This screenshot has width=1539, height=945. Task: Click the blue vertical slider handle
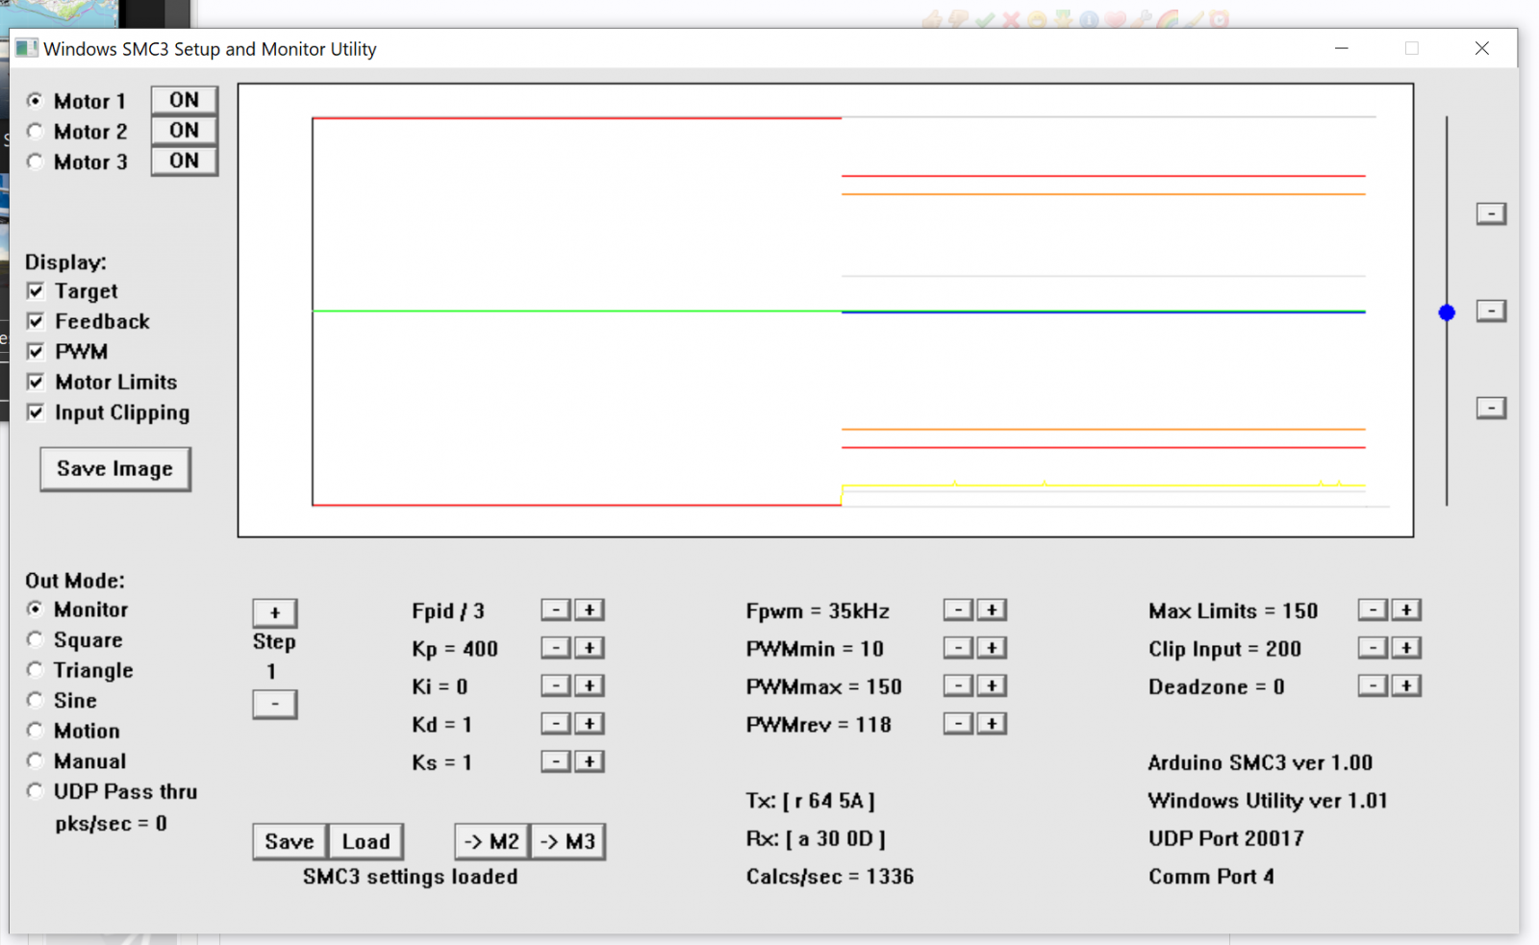1447,312
